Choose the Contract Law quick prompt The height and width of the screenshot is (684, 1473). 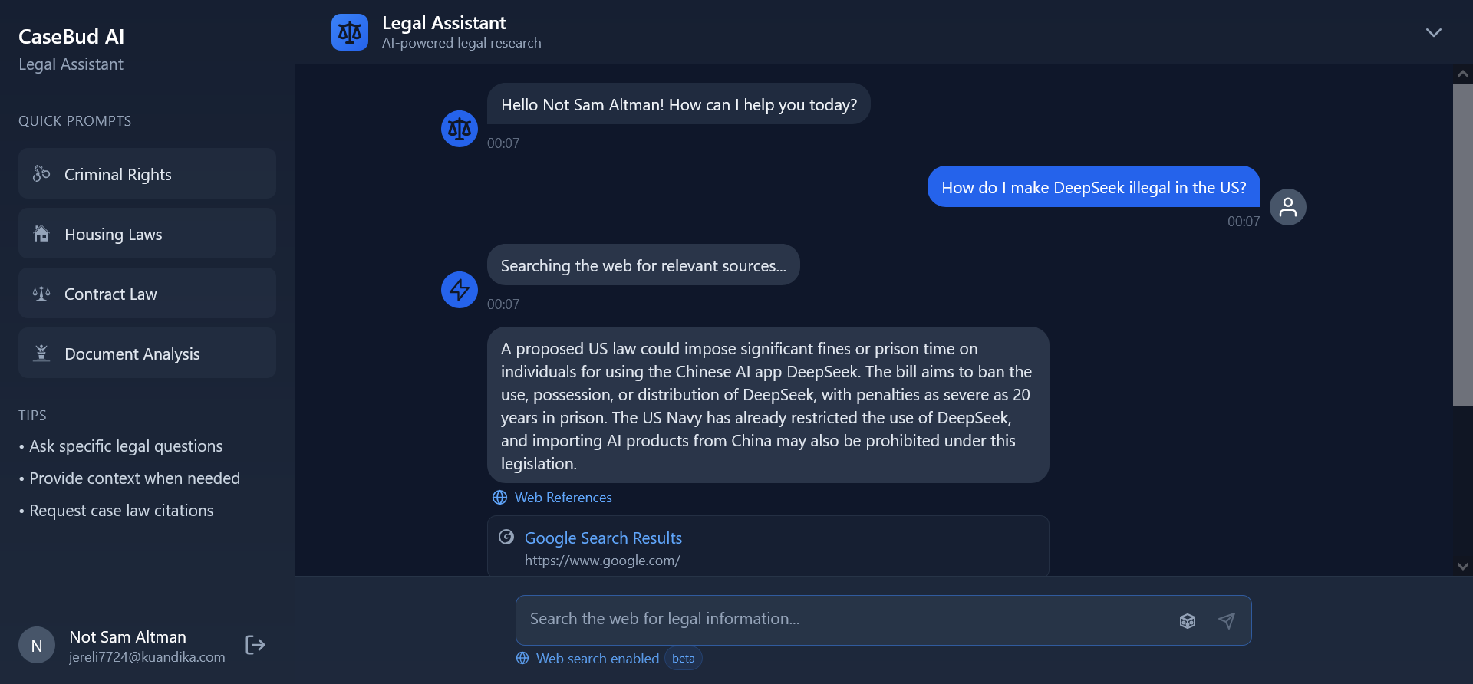[x=147, y=294]
